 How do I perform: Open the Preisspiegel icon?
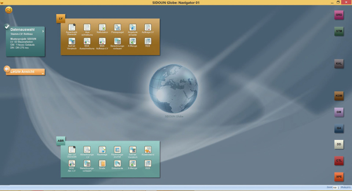(x=117, y=27)
